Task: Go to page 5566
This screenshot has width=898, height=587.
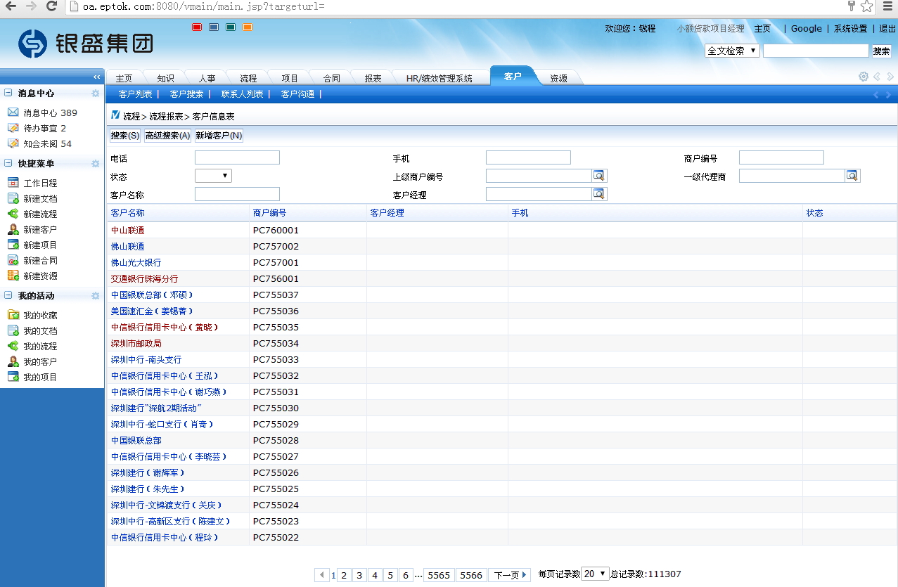Action: (471, 575)
